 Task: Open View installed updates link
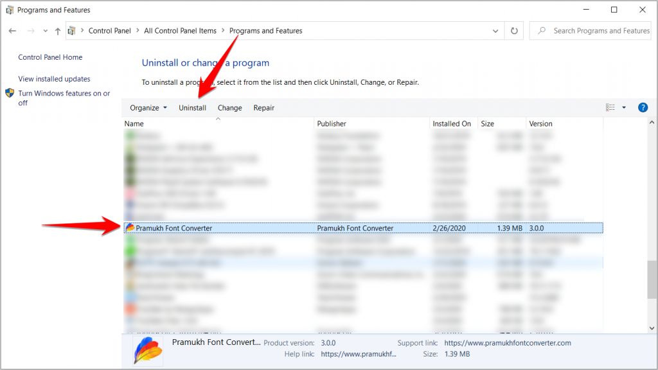pos(54,79)
